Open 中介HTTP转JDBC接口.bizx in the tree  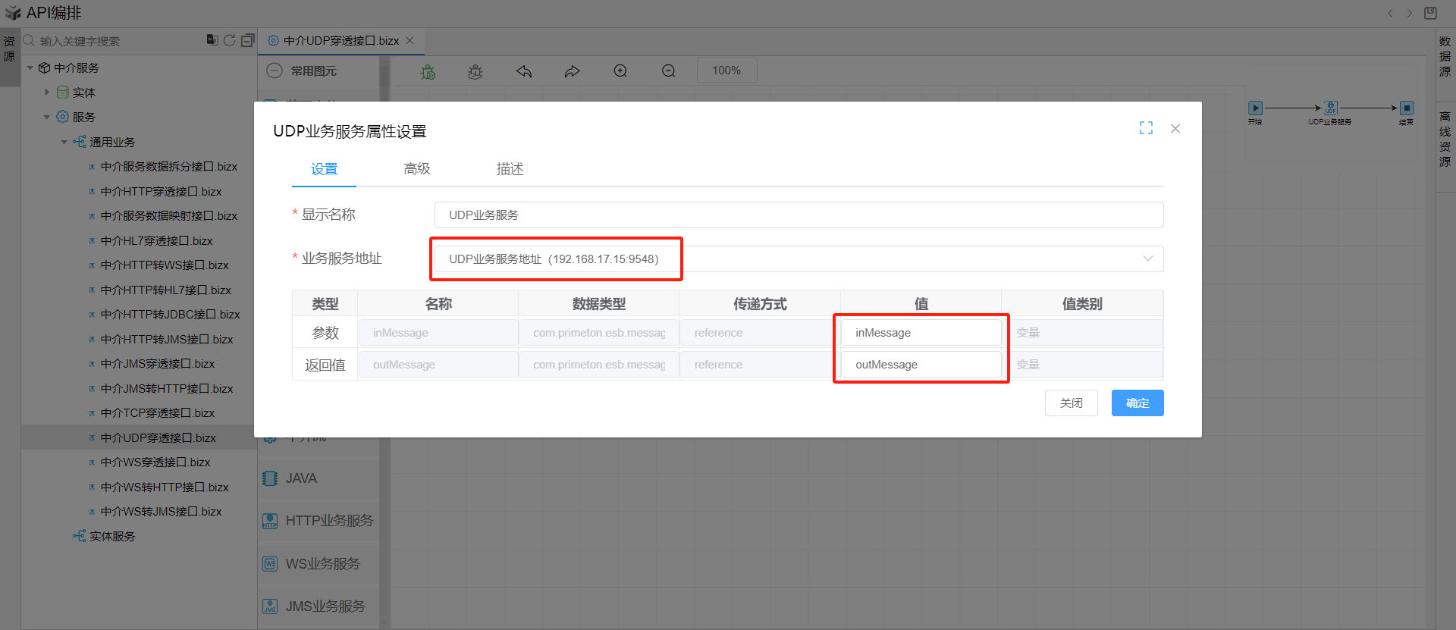pyautogui.click(x=170, y=315)
